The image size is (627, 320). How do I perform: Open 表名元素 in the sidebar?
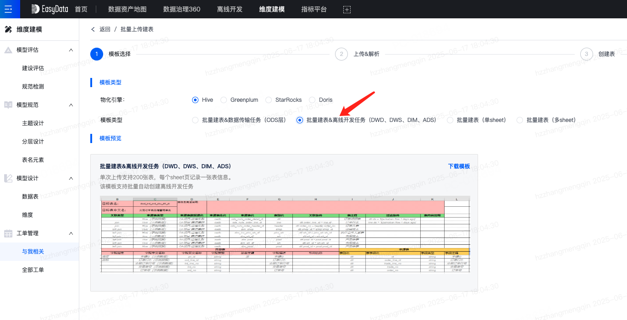[x=33, y=160]
